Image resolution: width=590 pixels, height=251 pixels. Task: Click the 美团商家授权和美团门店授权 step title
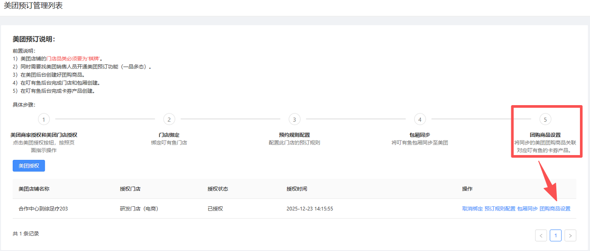(x=44, y=135)
